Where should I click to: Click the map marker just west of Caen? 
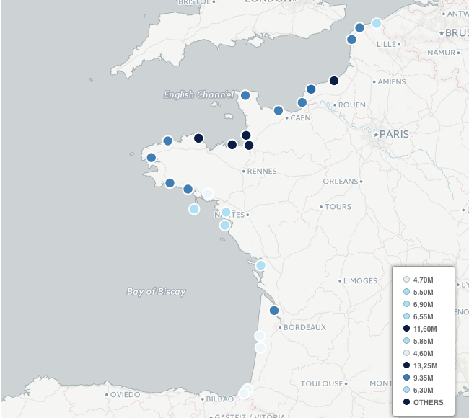(x=279, y=110)
